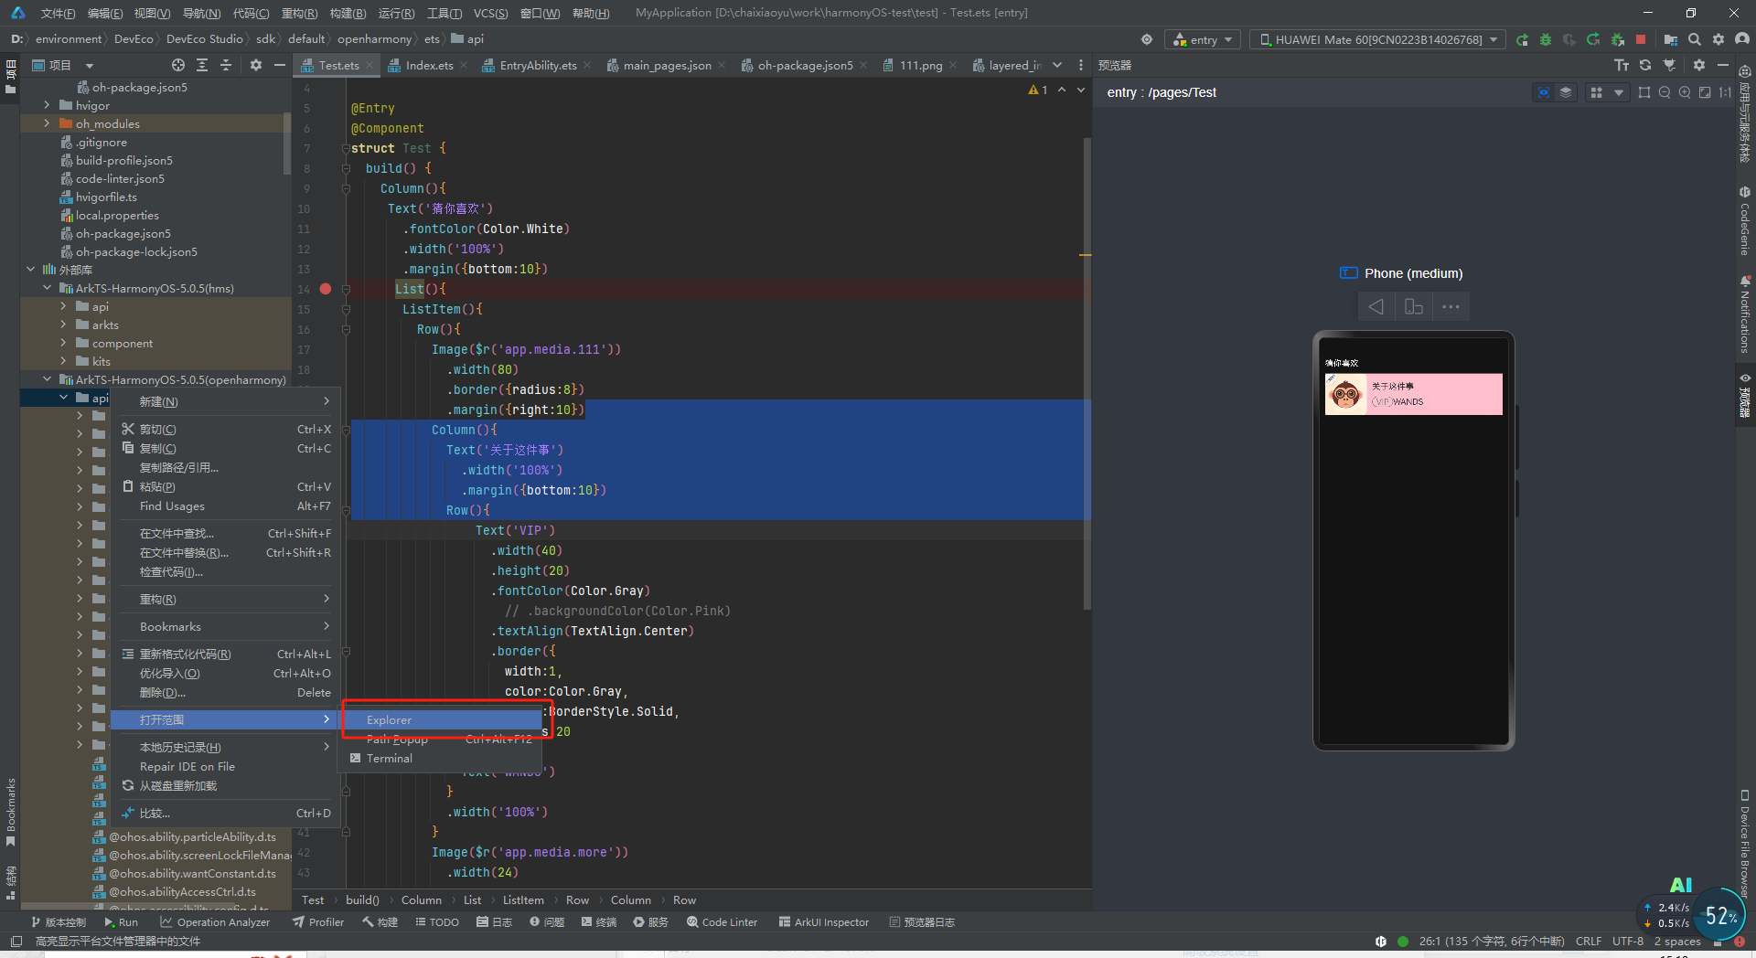
Task: Click the pink list item in phone preview
Action: (x=1413, y=394)
